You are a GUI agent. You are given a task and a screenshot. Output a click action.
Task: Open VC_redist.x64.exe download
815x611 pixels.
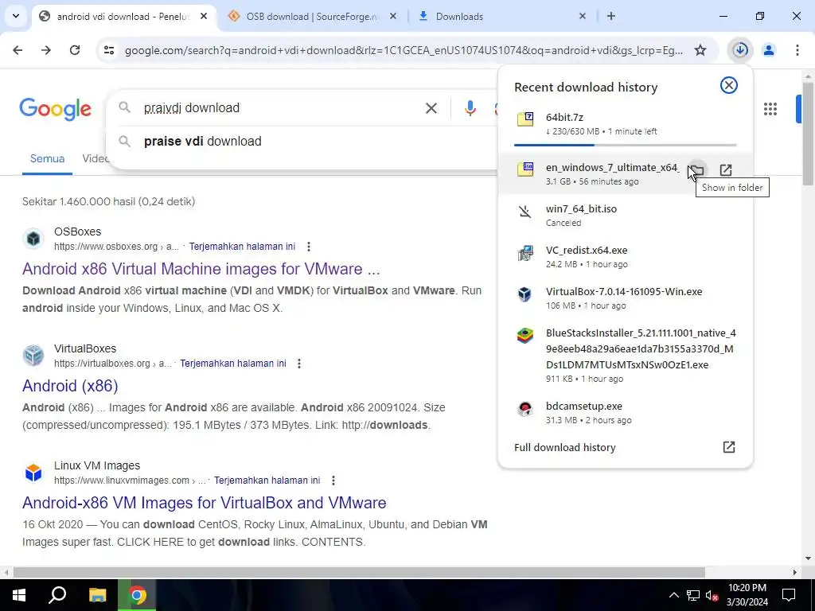point(626,257)
